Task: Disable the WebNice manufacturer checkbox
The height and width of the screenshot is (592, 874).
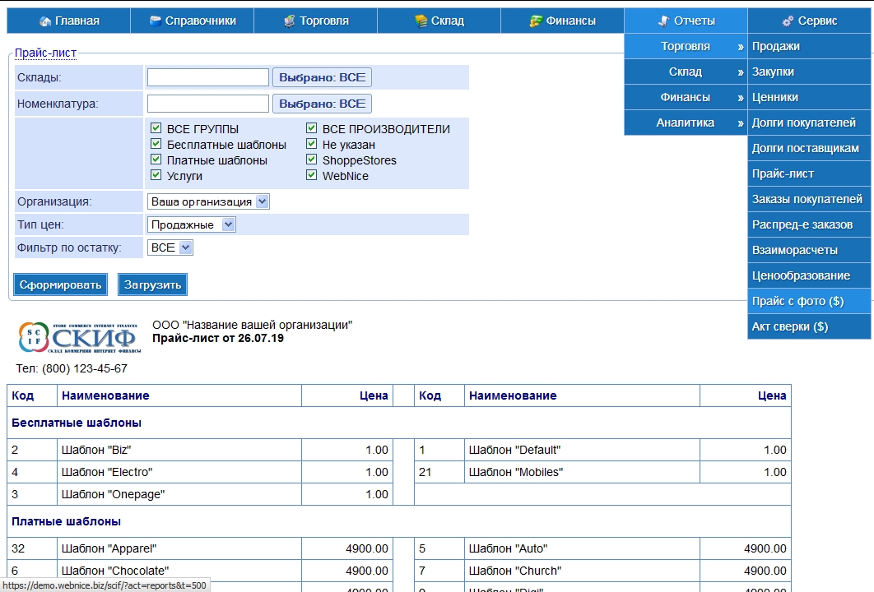Action: coord(312,176)
